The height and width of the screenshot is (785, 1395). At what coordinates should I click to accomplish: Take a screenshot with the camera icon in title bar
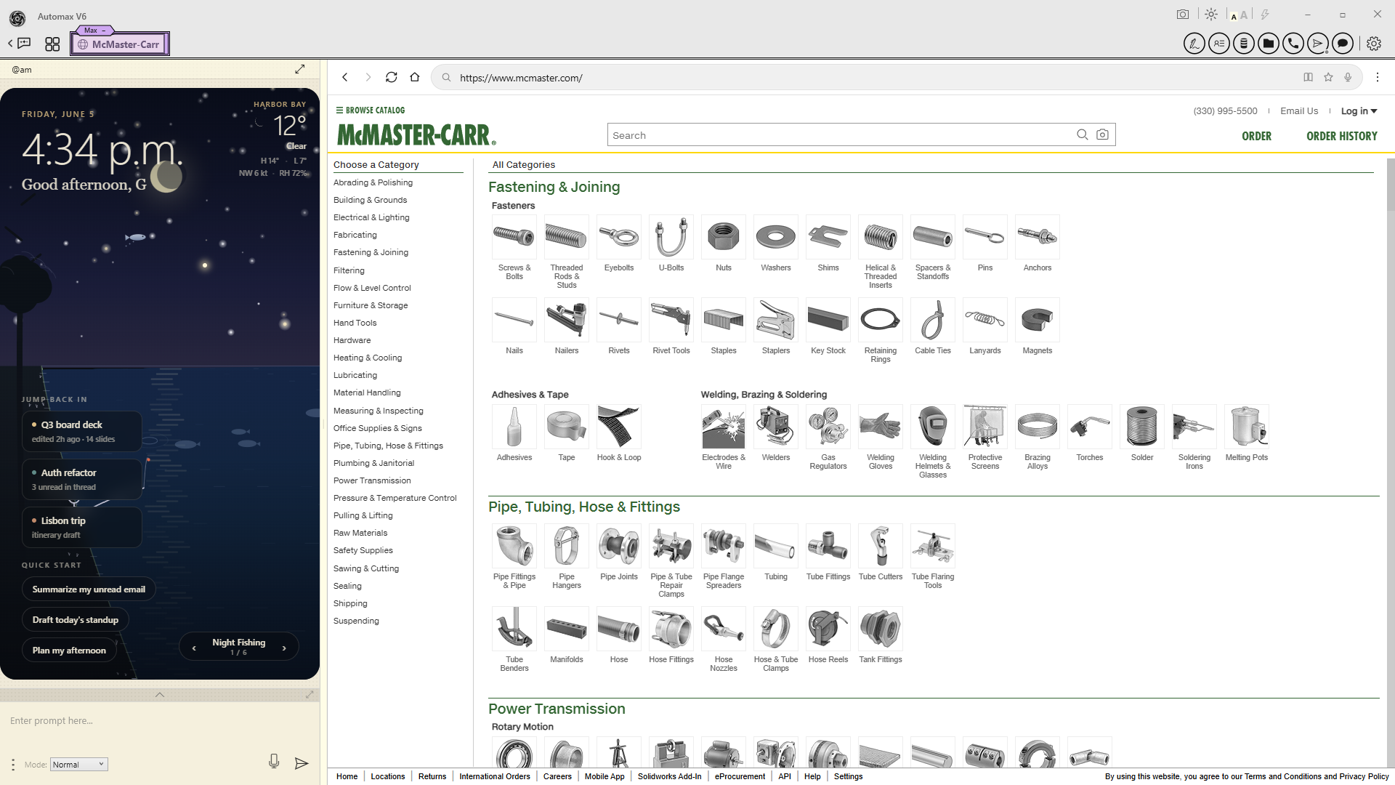tap(1183, 15)
